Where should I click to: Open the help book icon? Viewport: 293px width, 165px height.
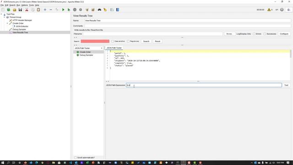tap(118, 10)
